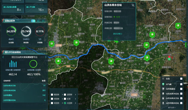Image resolution: width=188 pixels, height=110 pixels.
Task: Click station marker under the popup pointer
Action: pos(117,40)
